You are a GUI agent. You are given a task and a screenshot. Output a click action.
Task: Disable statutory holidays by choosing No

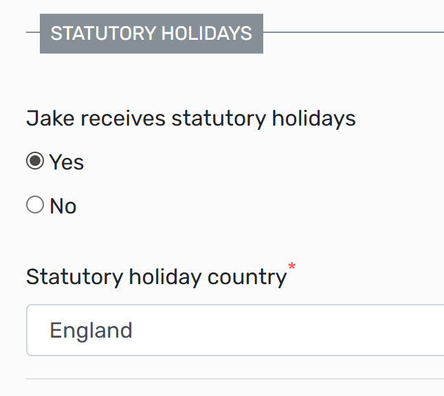[x=34, y=206]
